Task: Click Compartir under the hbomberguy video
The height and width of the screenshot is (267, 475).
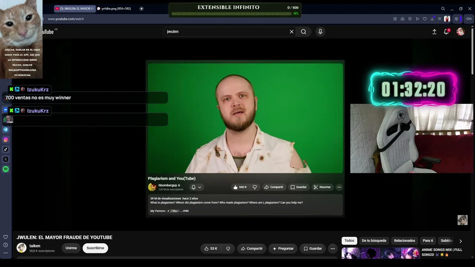Action: (273, 187)
